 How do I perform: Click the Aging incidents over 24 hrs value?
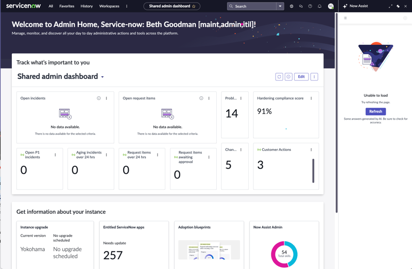(75, 170)
